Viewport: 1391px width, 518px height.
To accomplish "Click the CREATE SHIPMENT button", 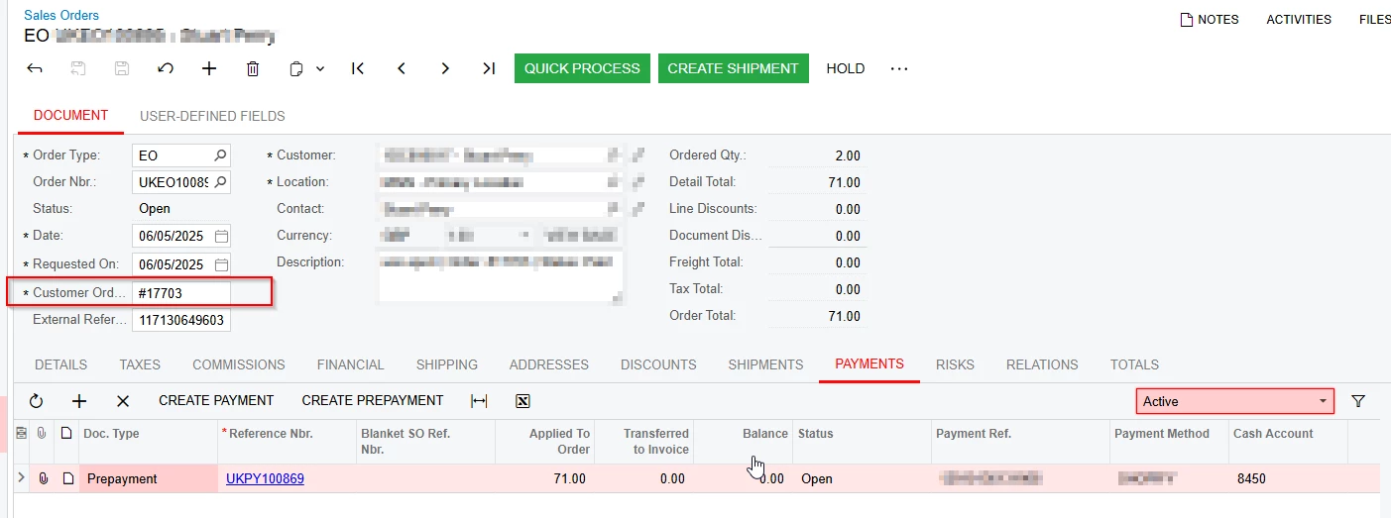I will coord(733,68).
